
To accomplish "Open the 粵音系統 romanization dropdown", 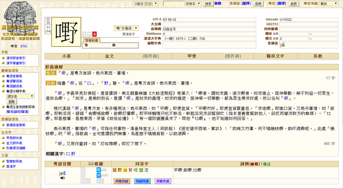I will point(329,3).
